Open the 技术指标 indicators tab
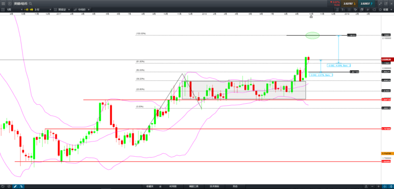 tap(214, 186)
